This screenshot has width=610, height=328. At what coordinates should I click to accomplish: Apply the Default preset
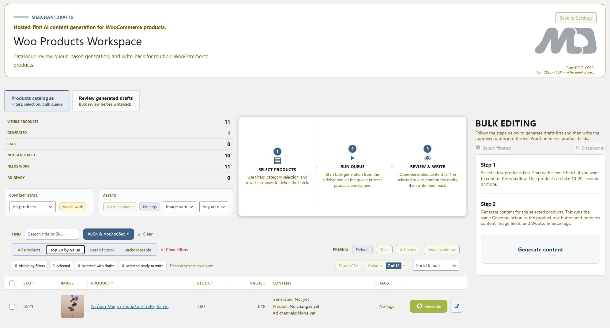(x=362, y=250)
